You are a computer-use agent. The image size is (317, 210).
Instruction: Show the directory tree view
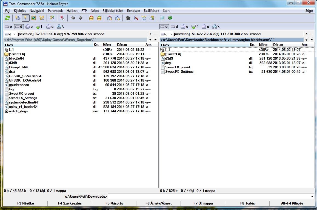(x=42, y=18)
